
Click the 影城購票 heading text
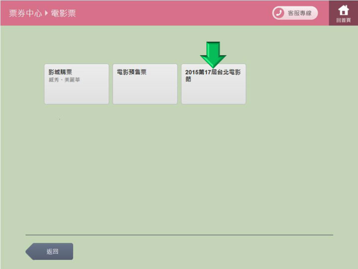60,72
